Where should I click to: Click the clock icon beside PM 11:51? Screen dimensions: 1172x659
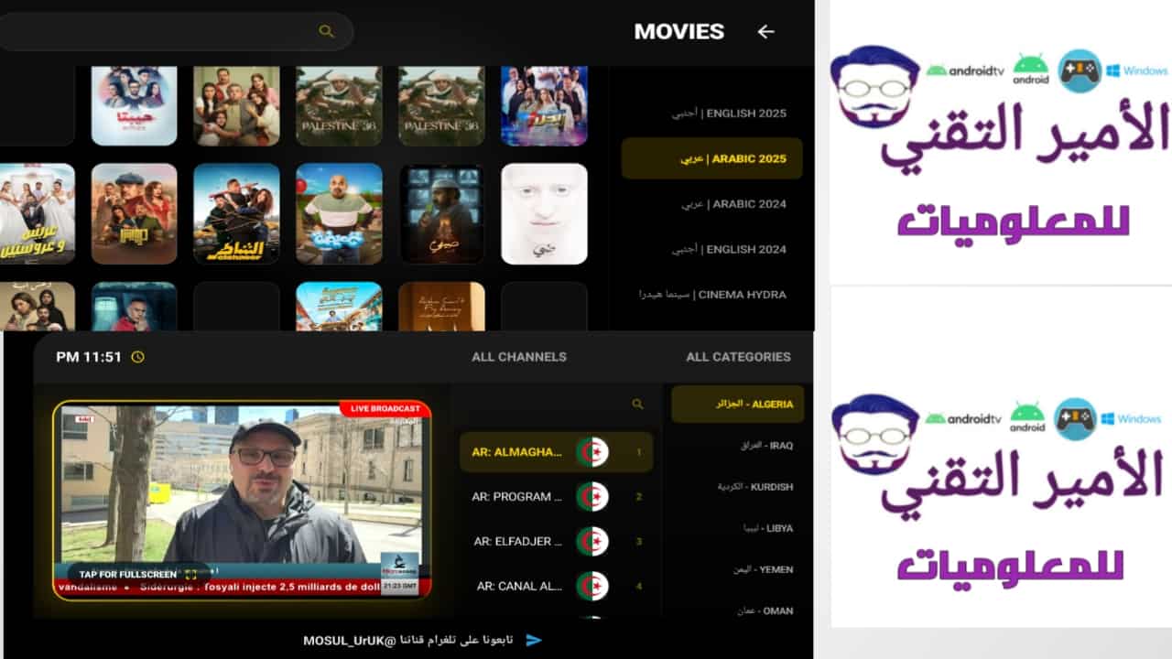point(137,357)
